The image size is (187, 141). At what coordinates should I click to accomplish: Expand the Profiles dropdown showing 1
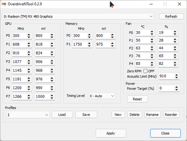coord(28,115)
